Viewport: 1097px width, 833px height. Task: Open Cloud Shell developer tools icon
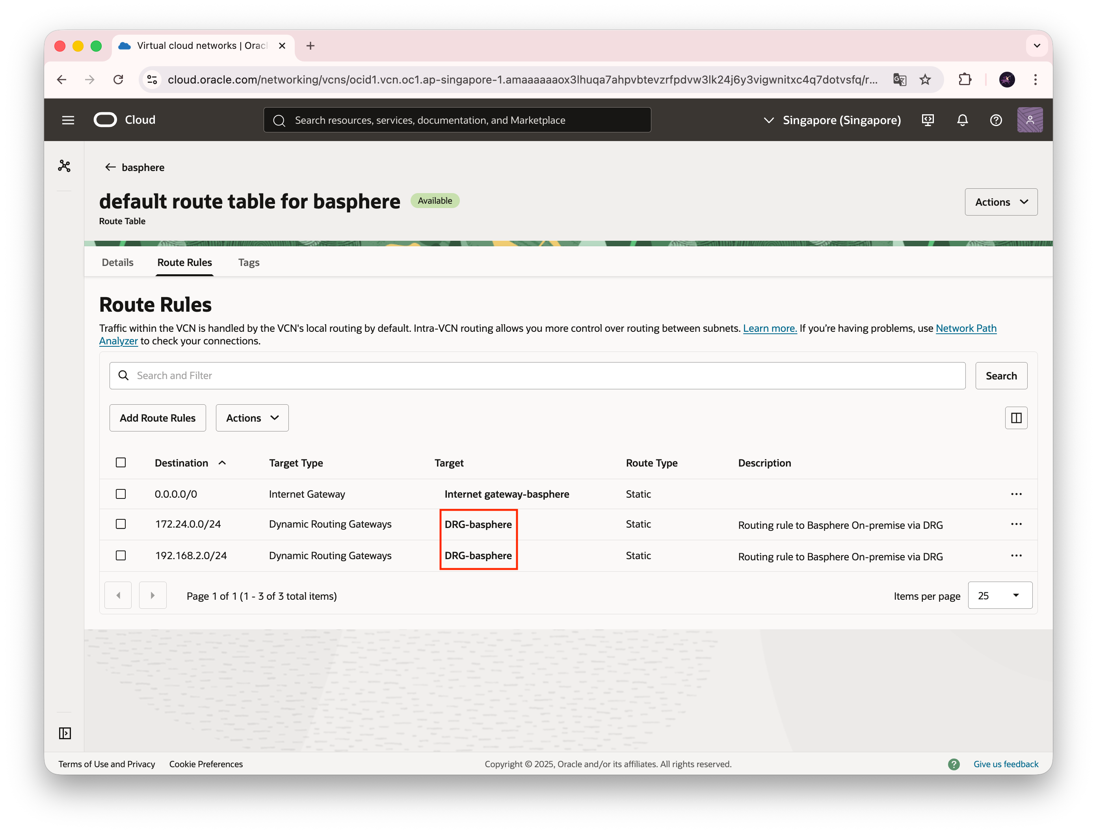(928, 120)
